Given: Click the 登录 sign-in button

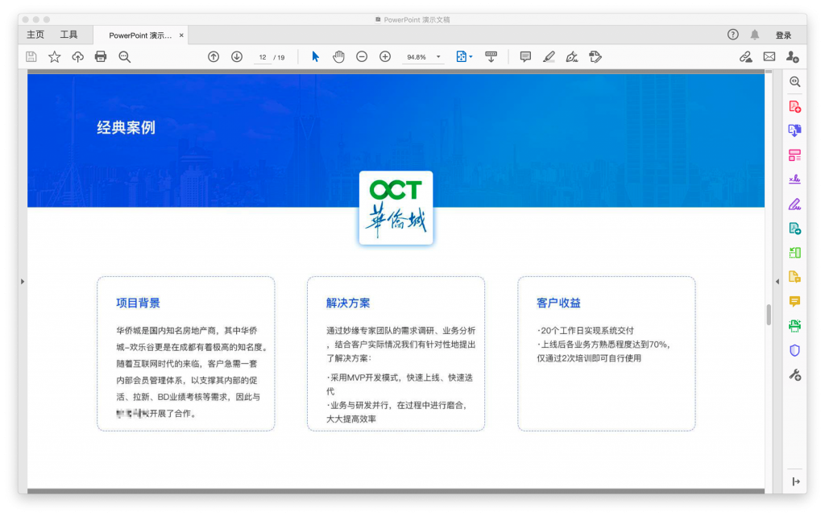Looking at the screenshot, I should click(783, 35).
